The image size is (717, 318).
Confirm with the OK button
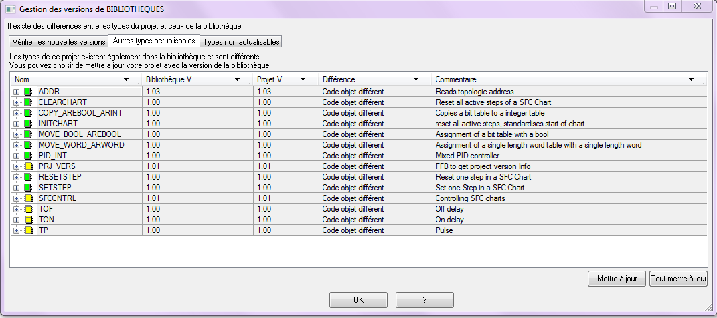[358, 300]
